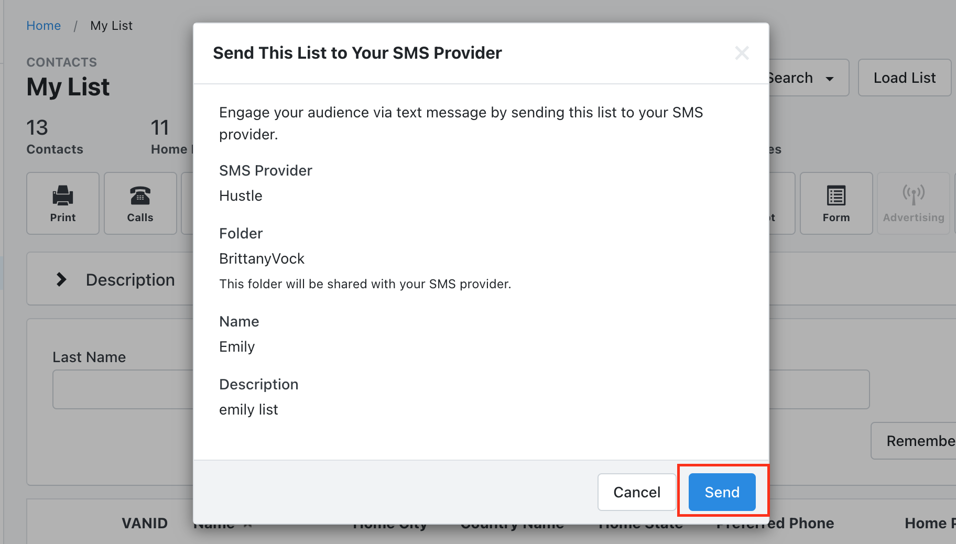The height and width of the screenshot is (544, 956).
Task: Expand the Description section chevron
Action: 61,279
